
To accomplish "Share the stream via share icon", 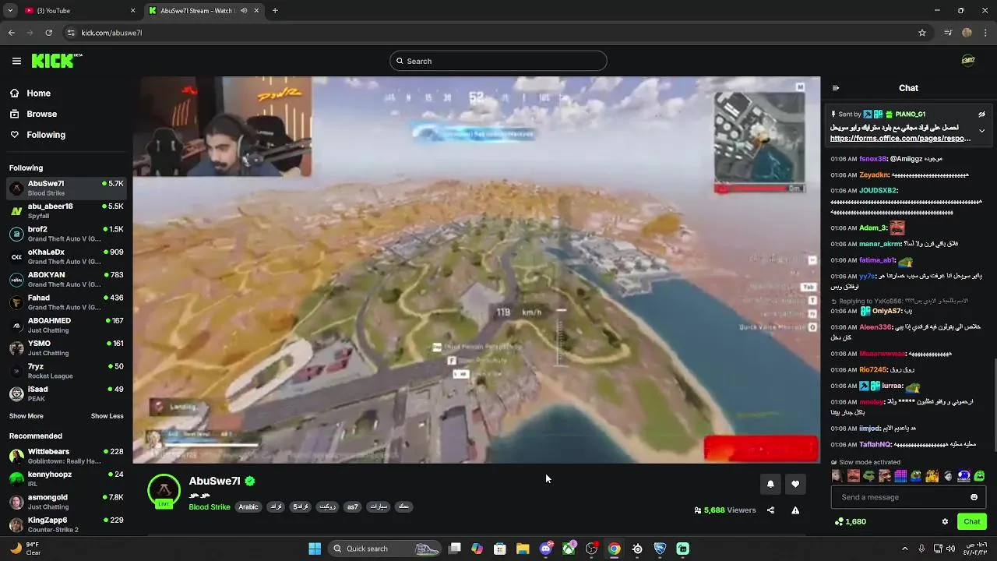I will (770, 510).
